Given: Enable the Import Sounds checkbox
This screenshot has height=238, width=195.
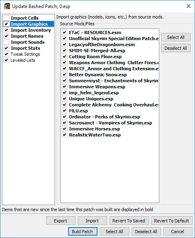Looking at the screenshot, I should tap(6, 42).
